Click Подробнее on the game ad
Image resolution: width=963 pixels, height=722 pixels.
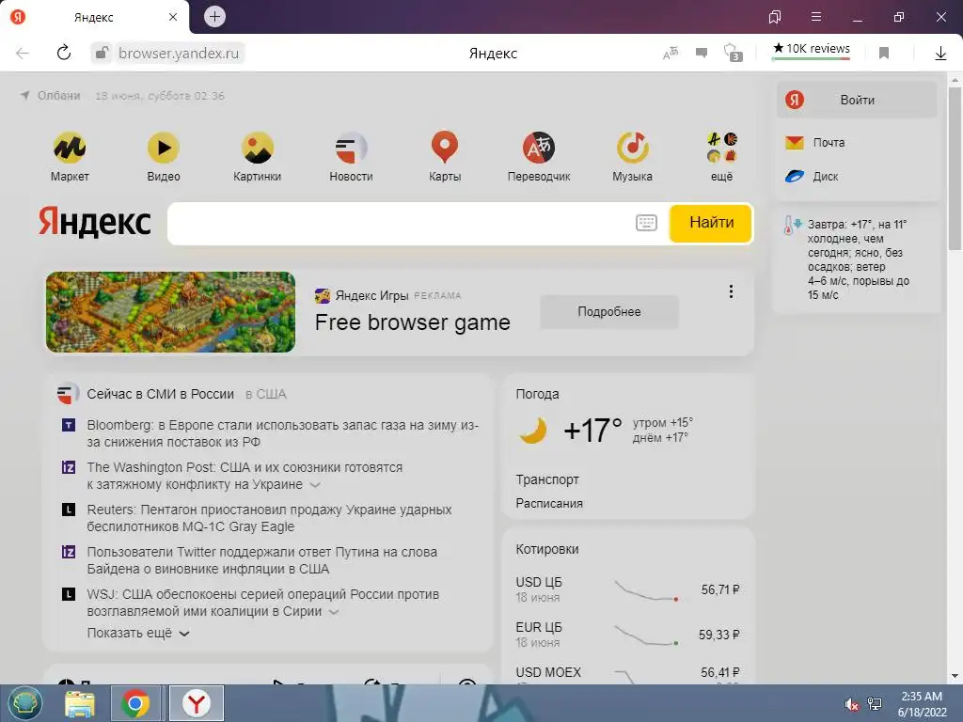coord(609,312)
